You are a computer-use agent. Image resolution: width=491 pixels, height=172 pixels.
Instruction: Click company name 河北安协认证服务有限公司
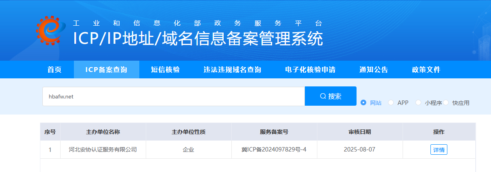pos(103,149)
